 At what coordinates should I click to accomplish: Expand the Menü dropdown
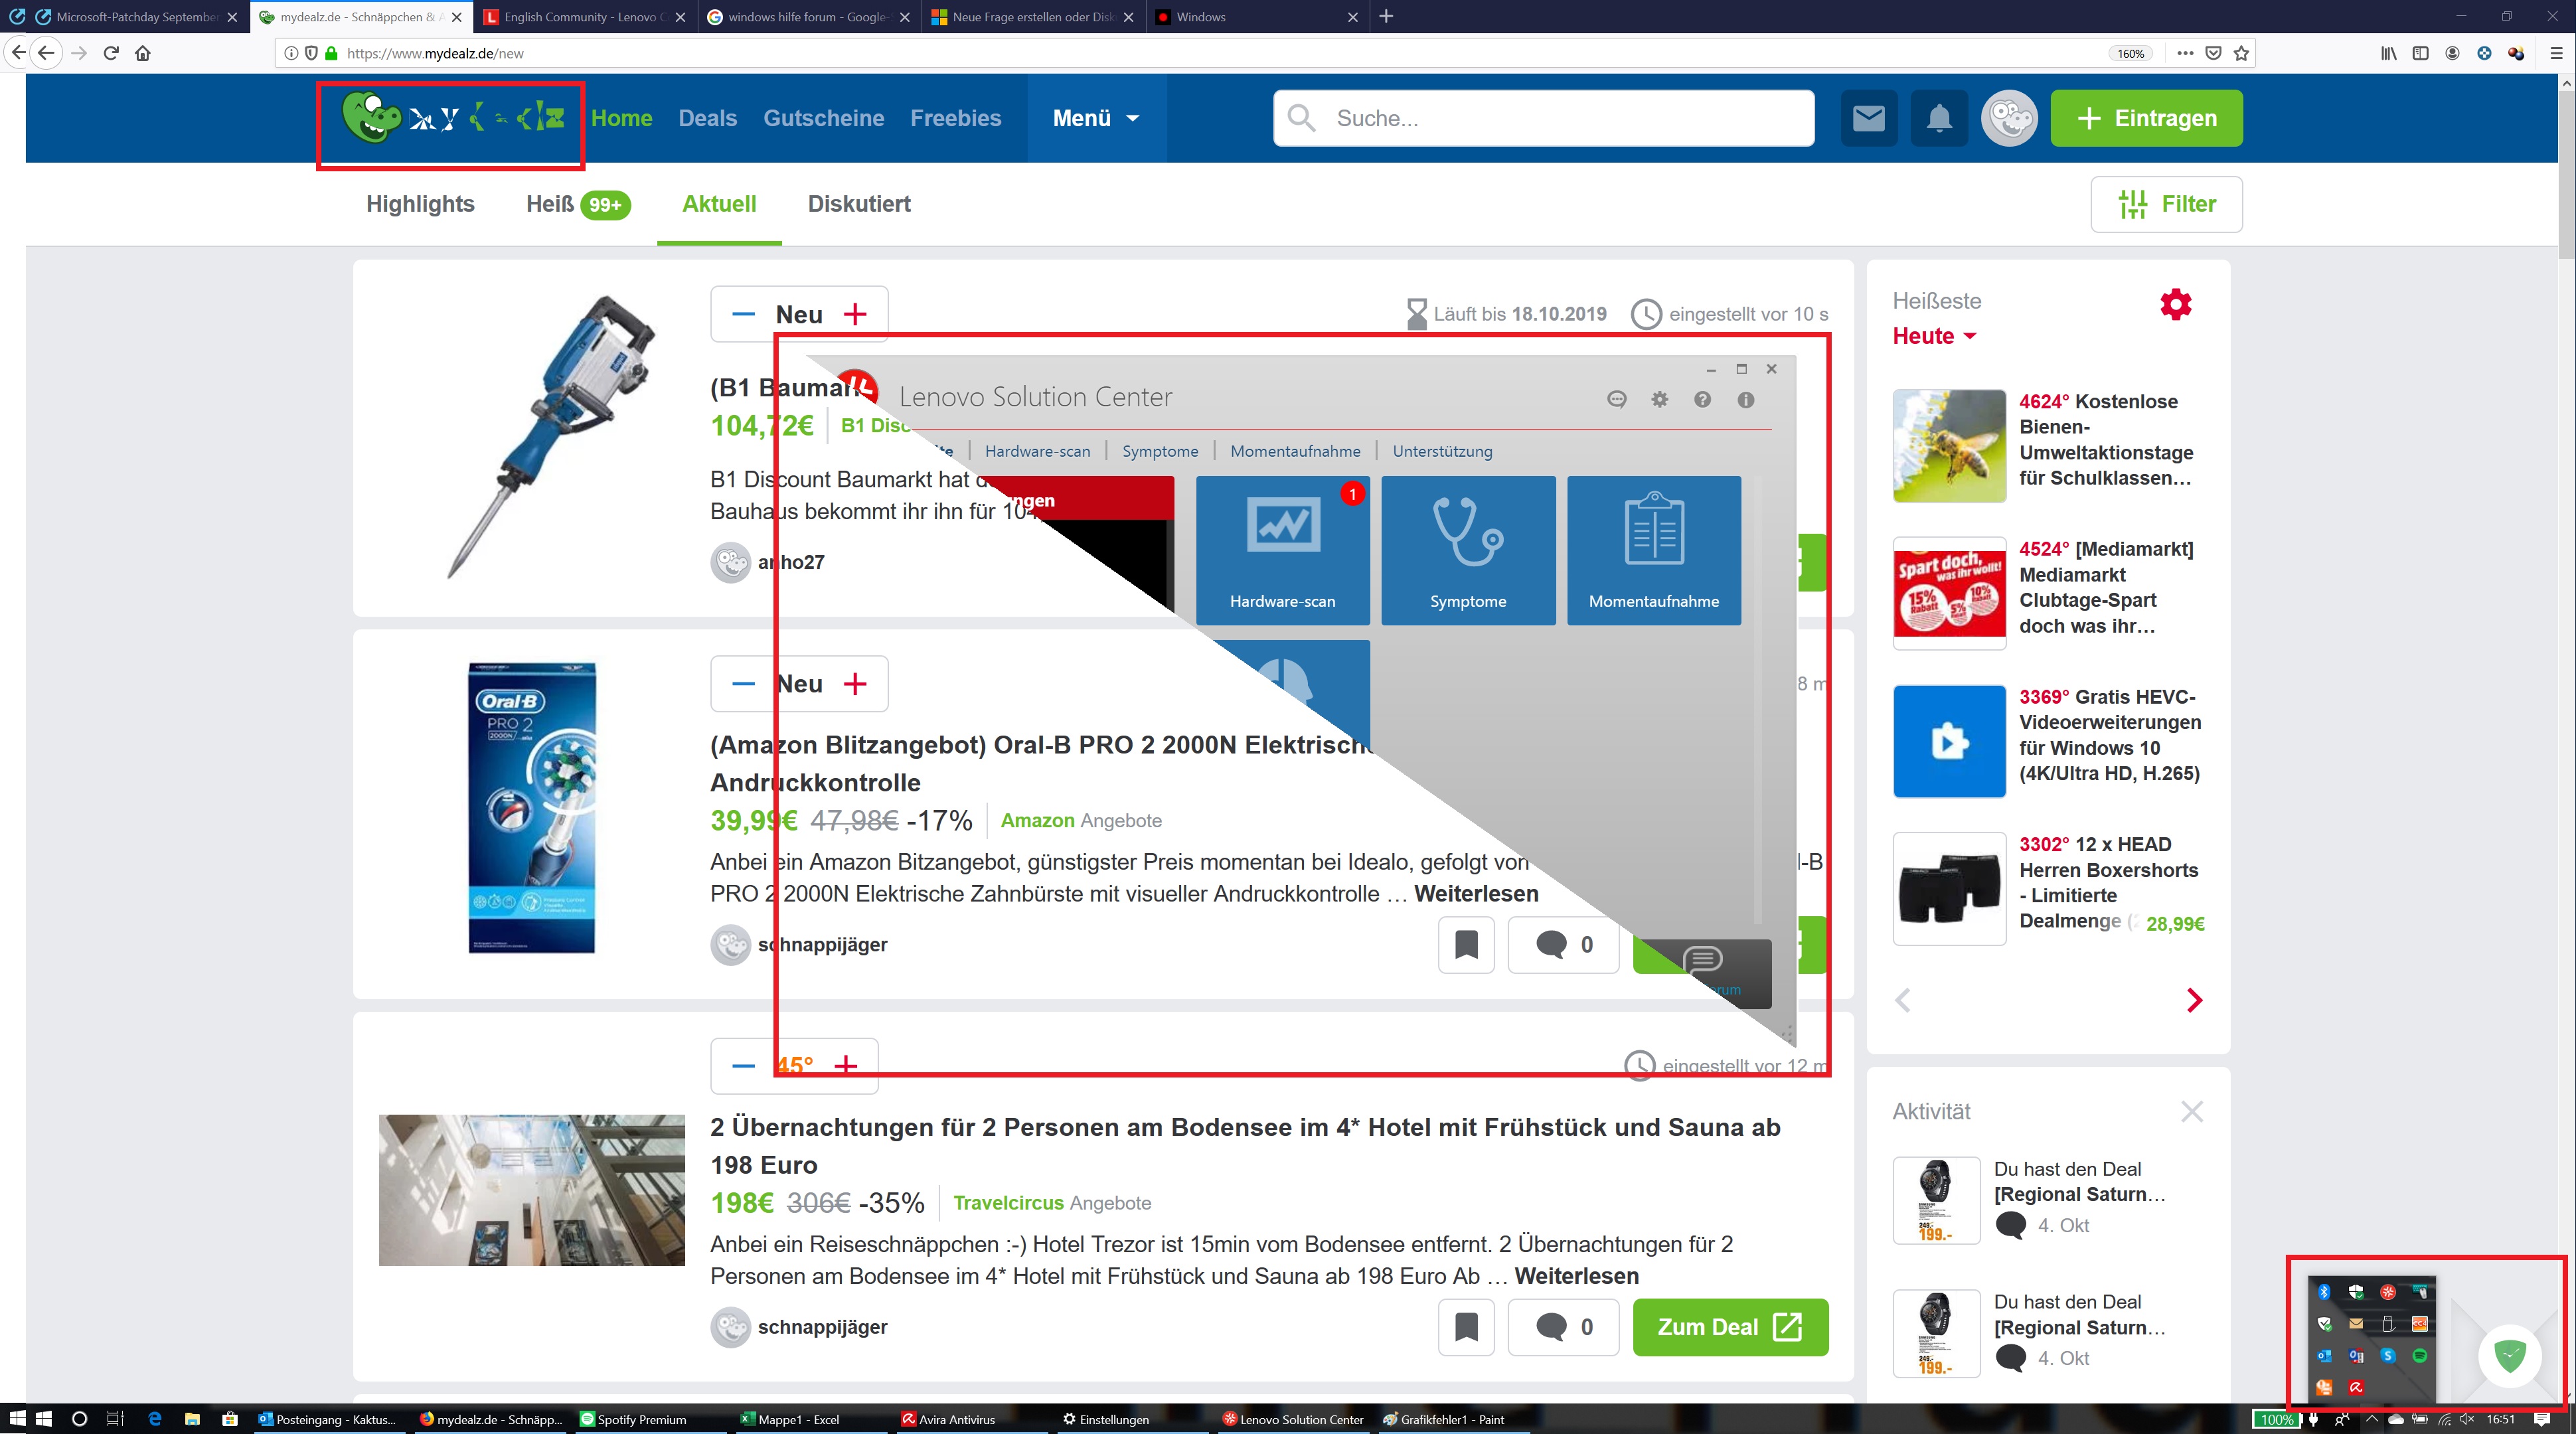1095,118
